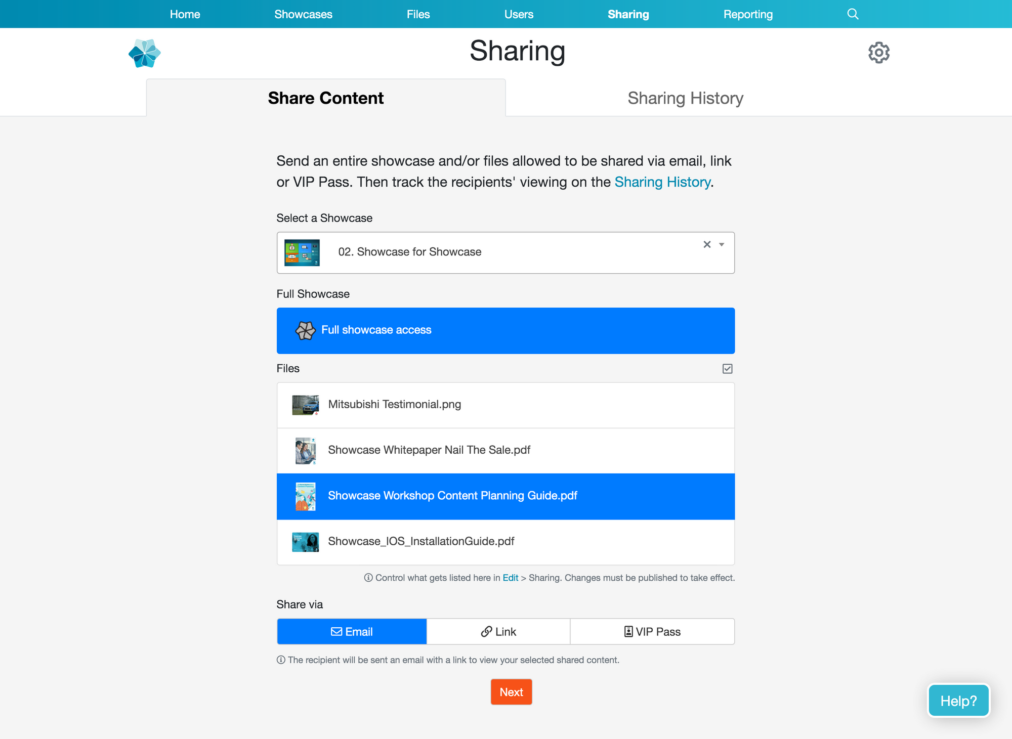
Task: Open the settings gear icon
Action: pos(879,53)
